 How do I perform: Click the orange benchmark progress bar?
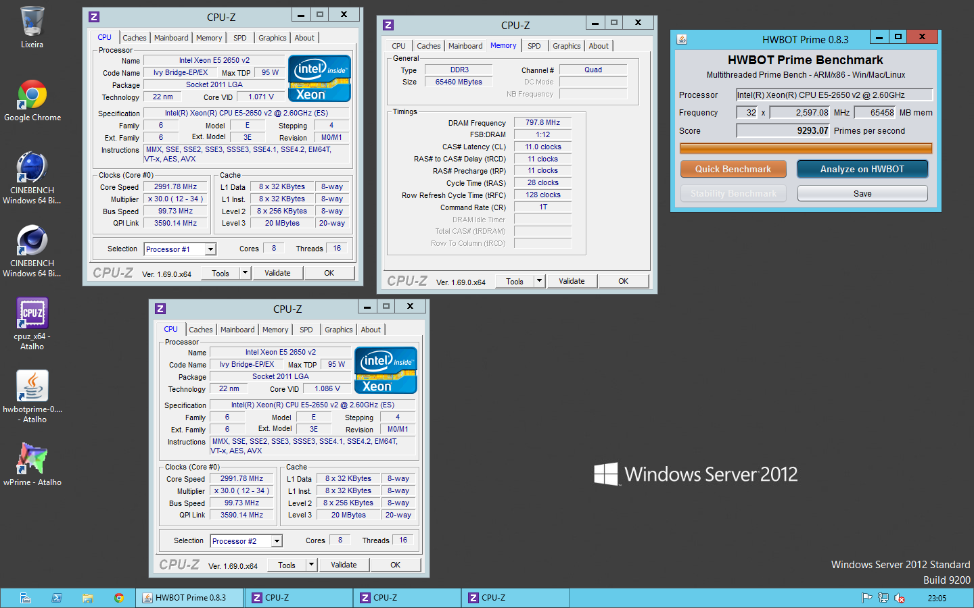pos(806,148)
